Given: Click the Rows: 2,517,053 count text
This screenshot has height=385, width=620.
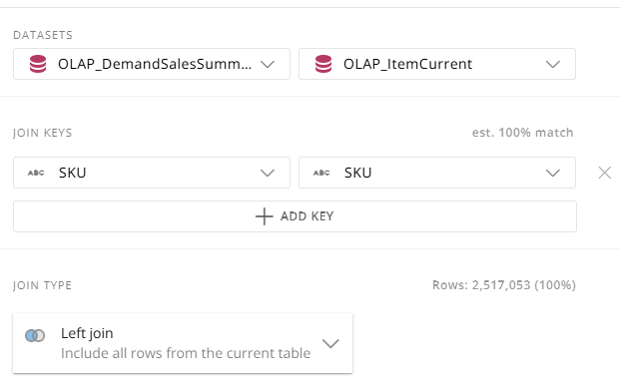Looking at the screenshot, I should point(504,285).
